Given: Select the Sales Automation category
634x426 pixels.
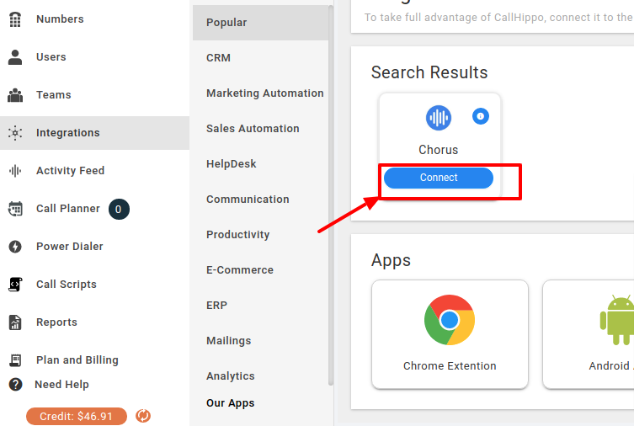Looking at the screenshot, I should [253, 129].
